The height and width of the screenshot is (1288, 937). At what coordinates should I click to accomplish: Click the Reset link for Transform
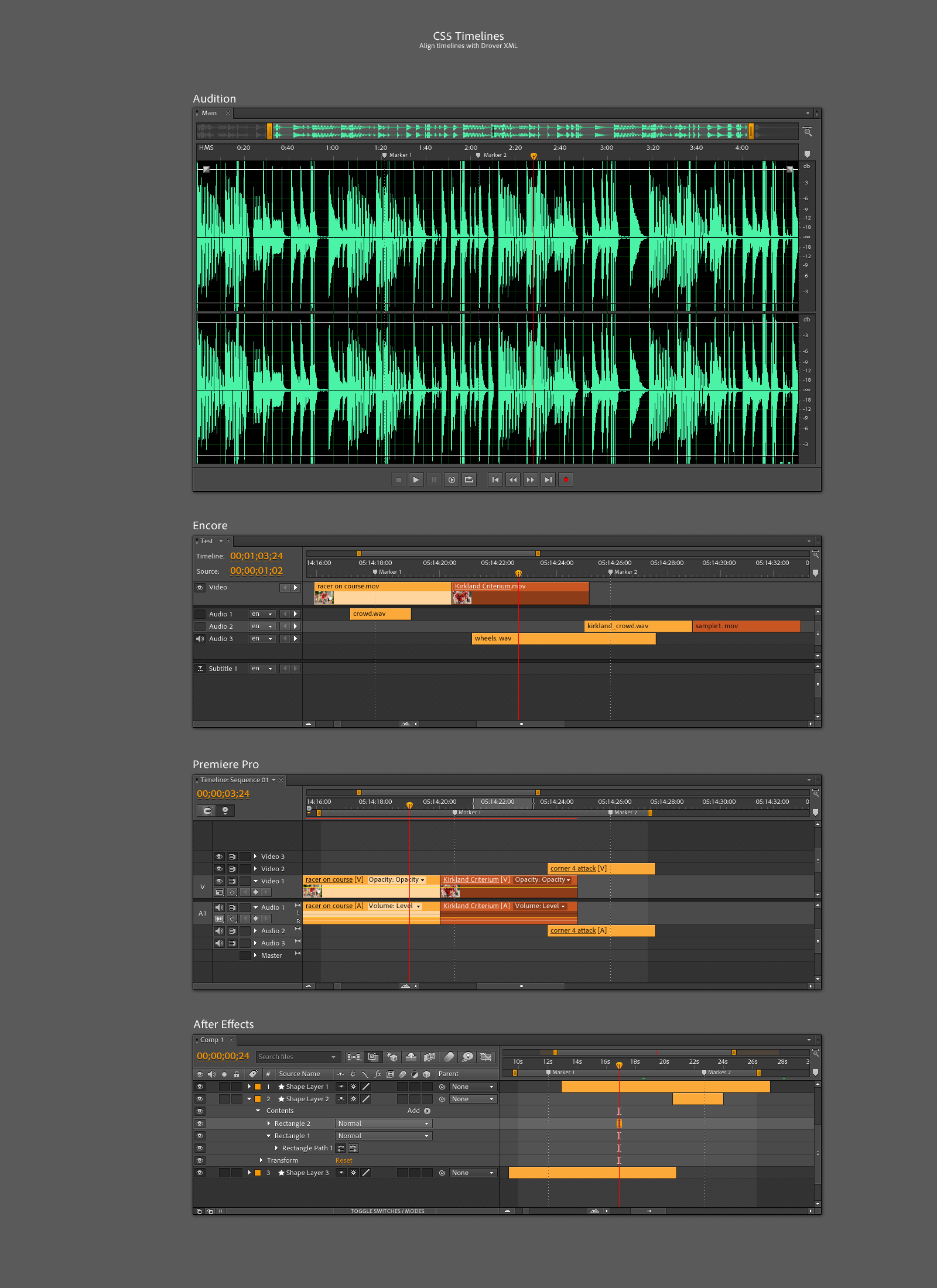coord(344,1160)
